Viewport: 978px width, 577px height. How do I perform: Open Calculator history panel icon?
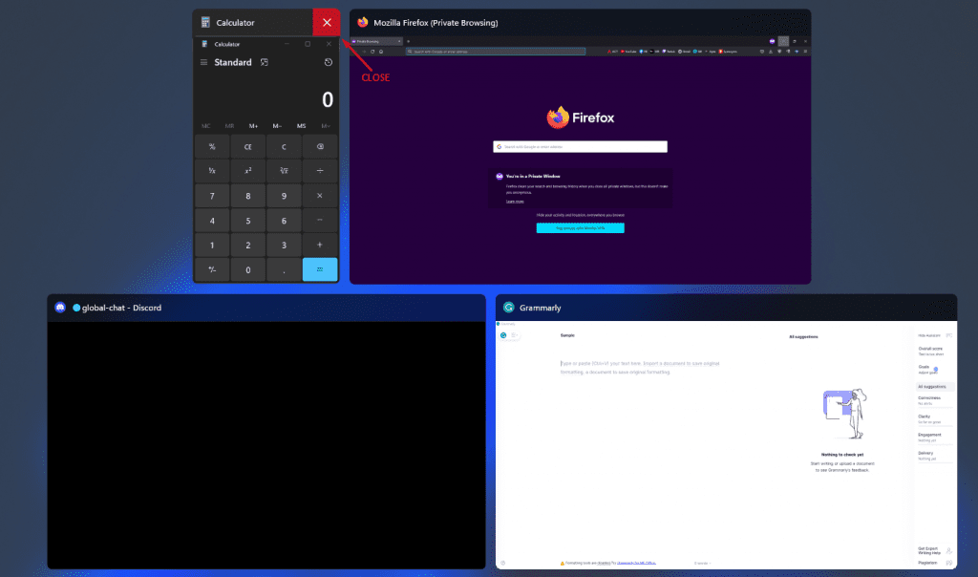tap(328, 63)
